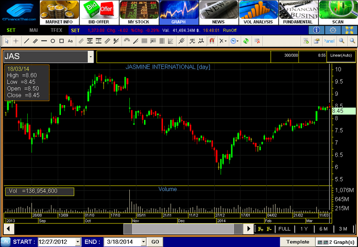Select the SET market tab

[x=11, y=30]
